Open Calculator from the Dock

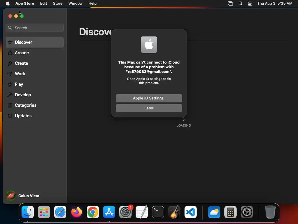pos(230,212)
